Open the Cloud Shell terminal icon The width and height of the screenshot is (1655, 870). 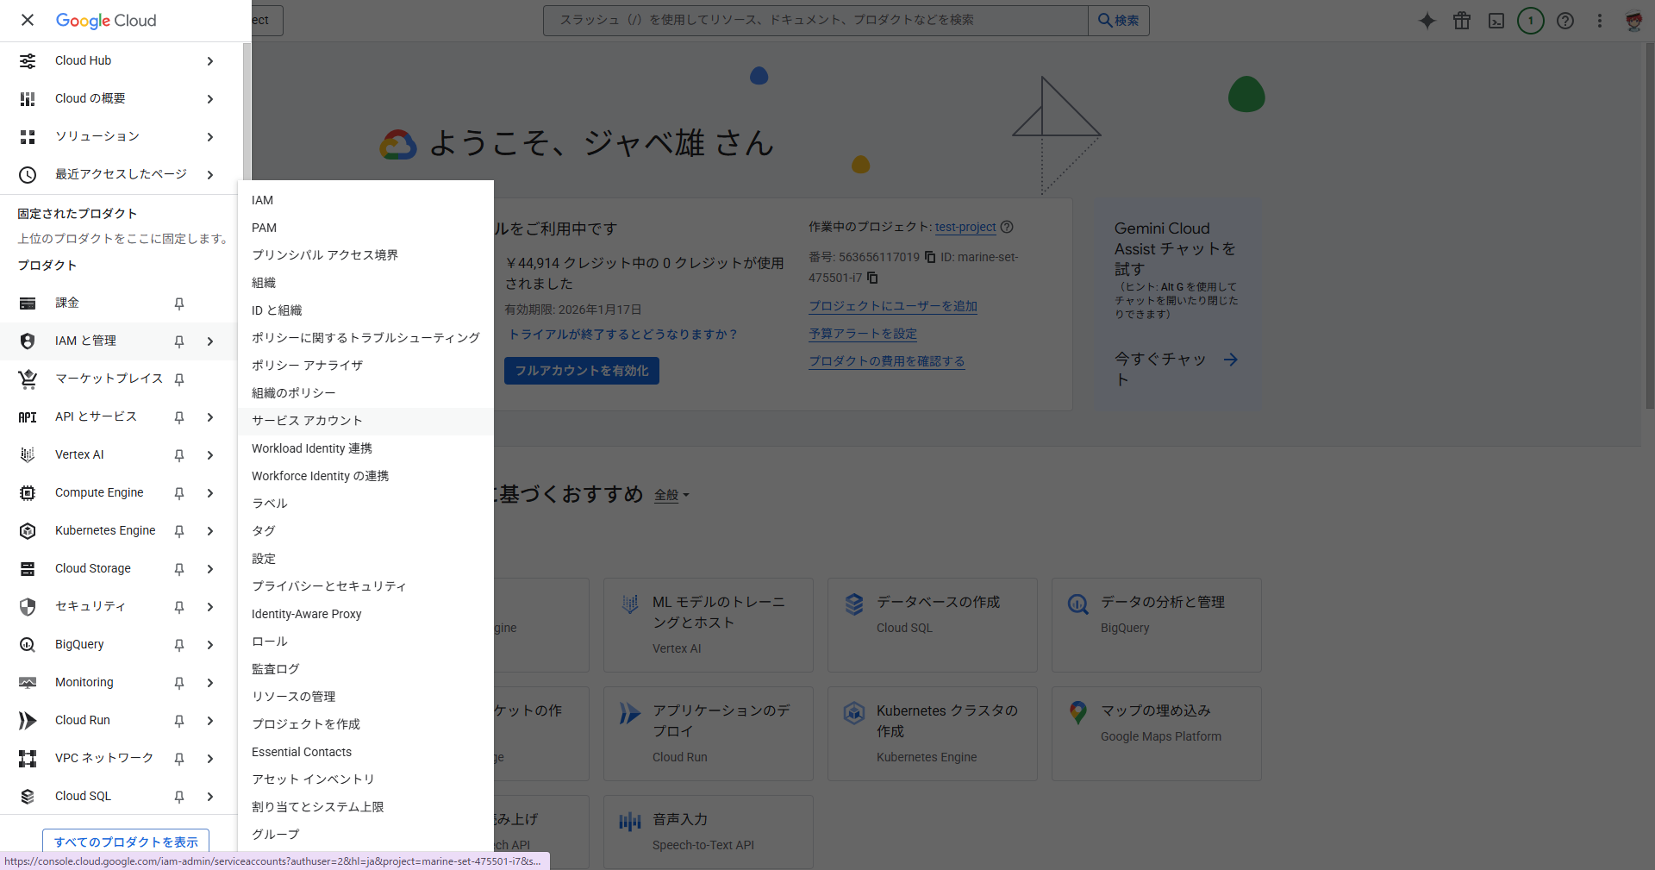(x=1496, y=21)
